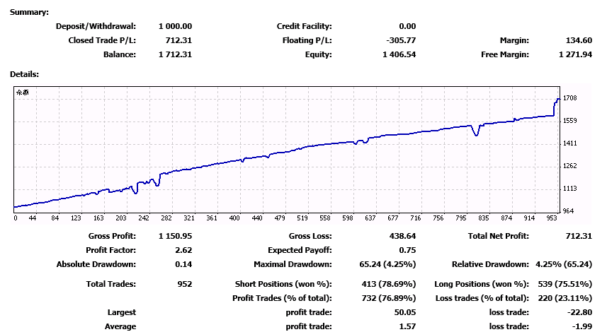607x332 pixels.
Task: Click the 1262 y-axis label
Action: tap(570, 165)
